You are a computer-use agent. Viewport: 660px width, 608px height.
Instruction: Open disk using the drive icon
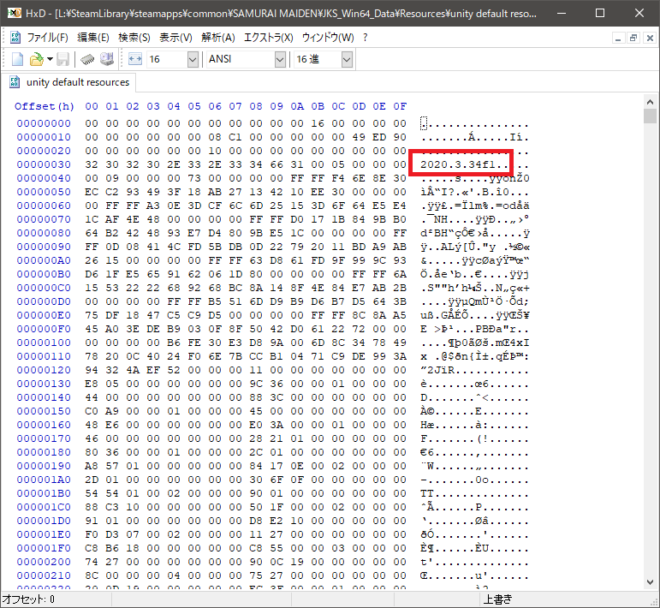107,59
